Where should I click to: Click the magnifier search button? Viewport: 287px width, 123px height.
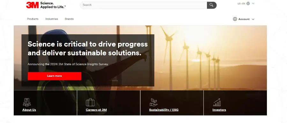[212, 5]
